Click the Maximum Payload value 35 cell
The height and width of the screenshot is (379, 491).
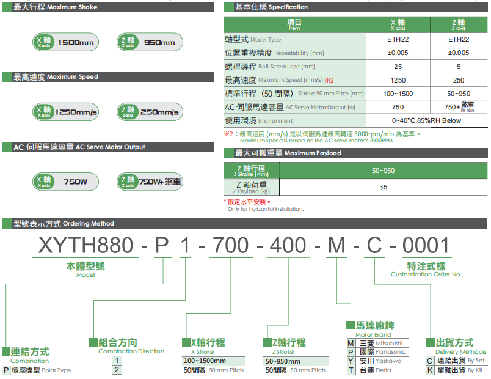coord(384,187)
